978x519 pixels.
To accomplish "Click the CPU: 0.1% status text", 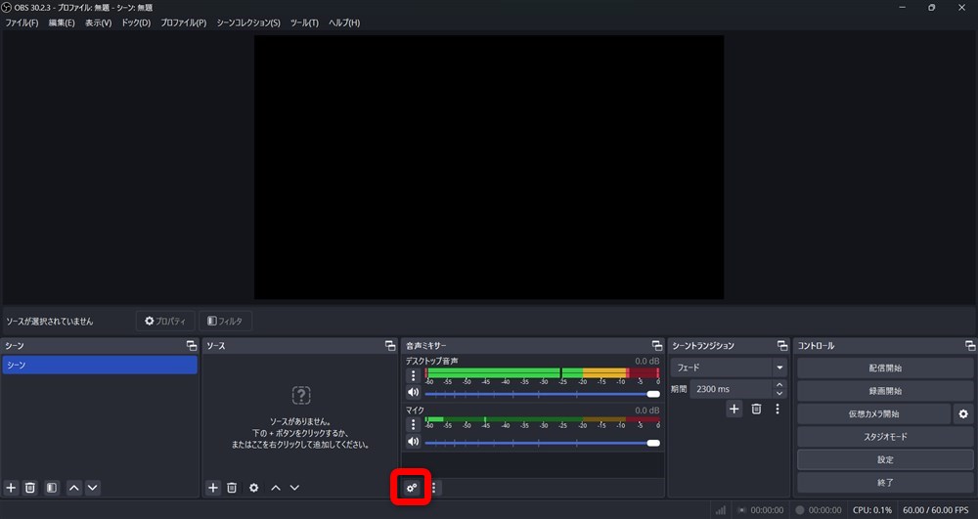I will (872, 510).
